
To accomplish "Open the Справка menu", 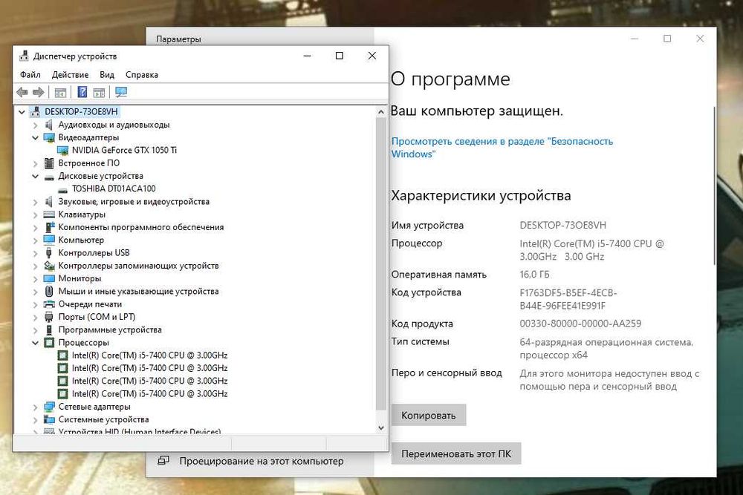I will tap(142, 75).
